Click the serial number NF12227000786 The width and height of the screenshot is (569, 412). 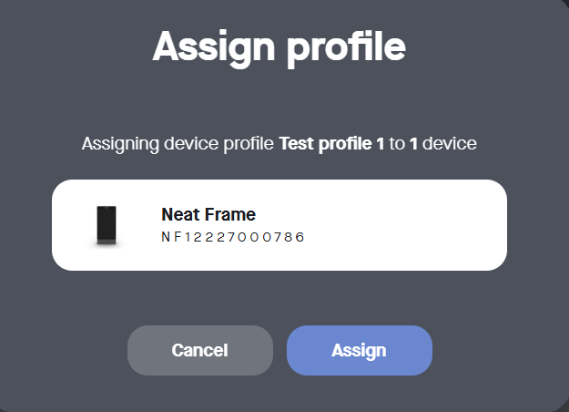pos(232,238)
